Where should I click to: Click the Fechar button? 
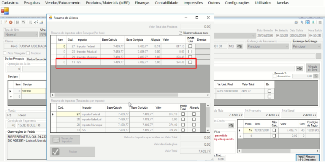(x=73, y=151)
